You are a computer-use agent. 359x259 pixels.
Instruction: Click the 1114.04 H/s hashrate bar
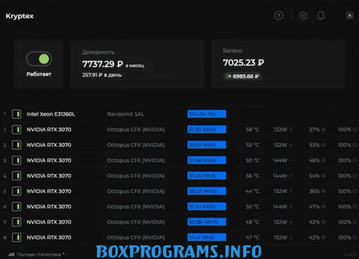click(207, 114)
